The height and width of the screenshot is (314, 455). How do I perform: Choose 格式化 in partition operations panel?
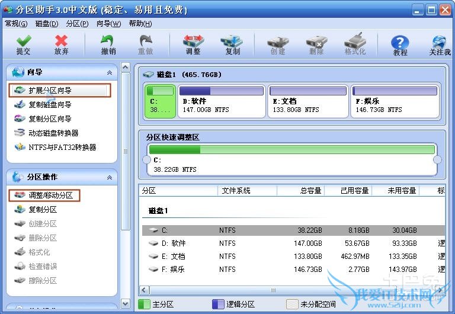click(32, 252)
